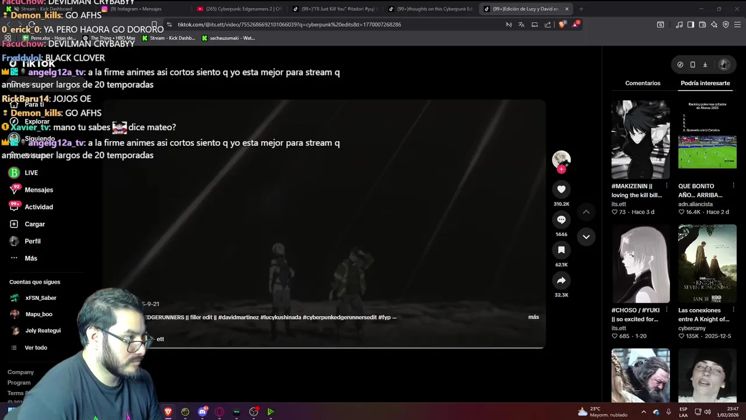The image size is (746, 420).
Task: Click the download desktop app icon
Action: pos(705,65)
